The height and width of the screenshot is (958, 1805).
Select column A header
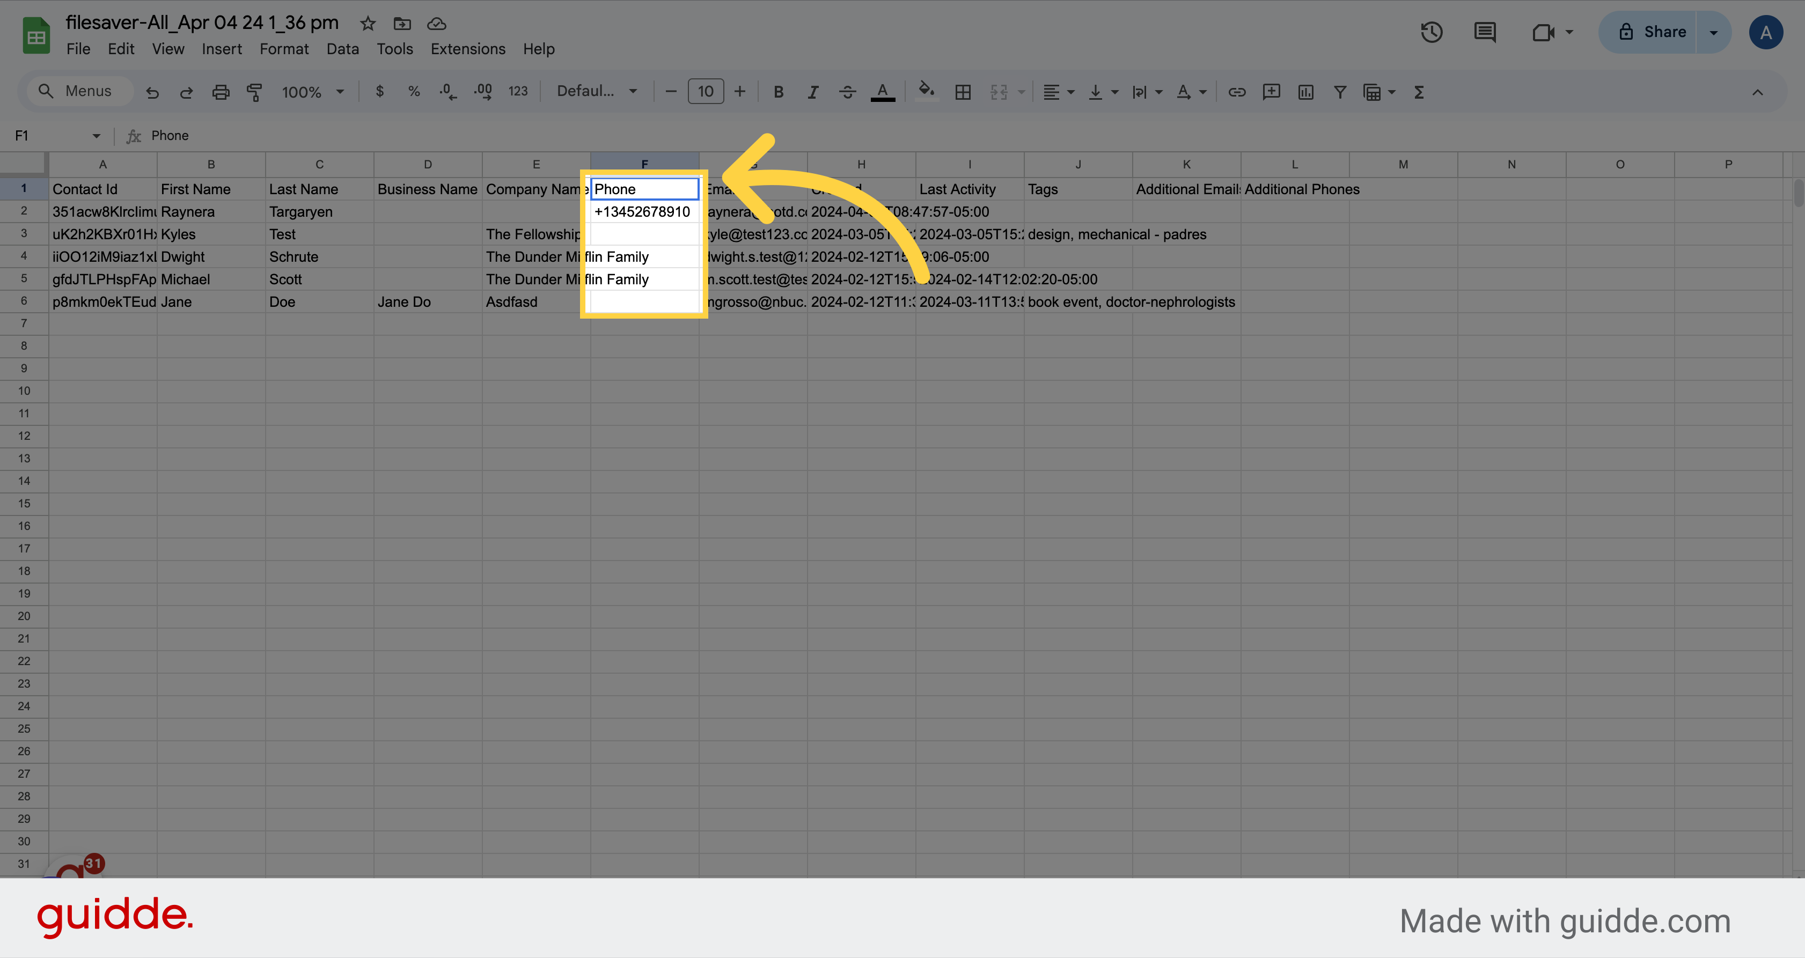point(103,164)
